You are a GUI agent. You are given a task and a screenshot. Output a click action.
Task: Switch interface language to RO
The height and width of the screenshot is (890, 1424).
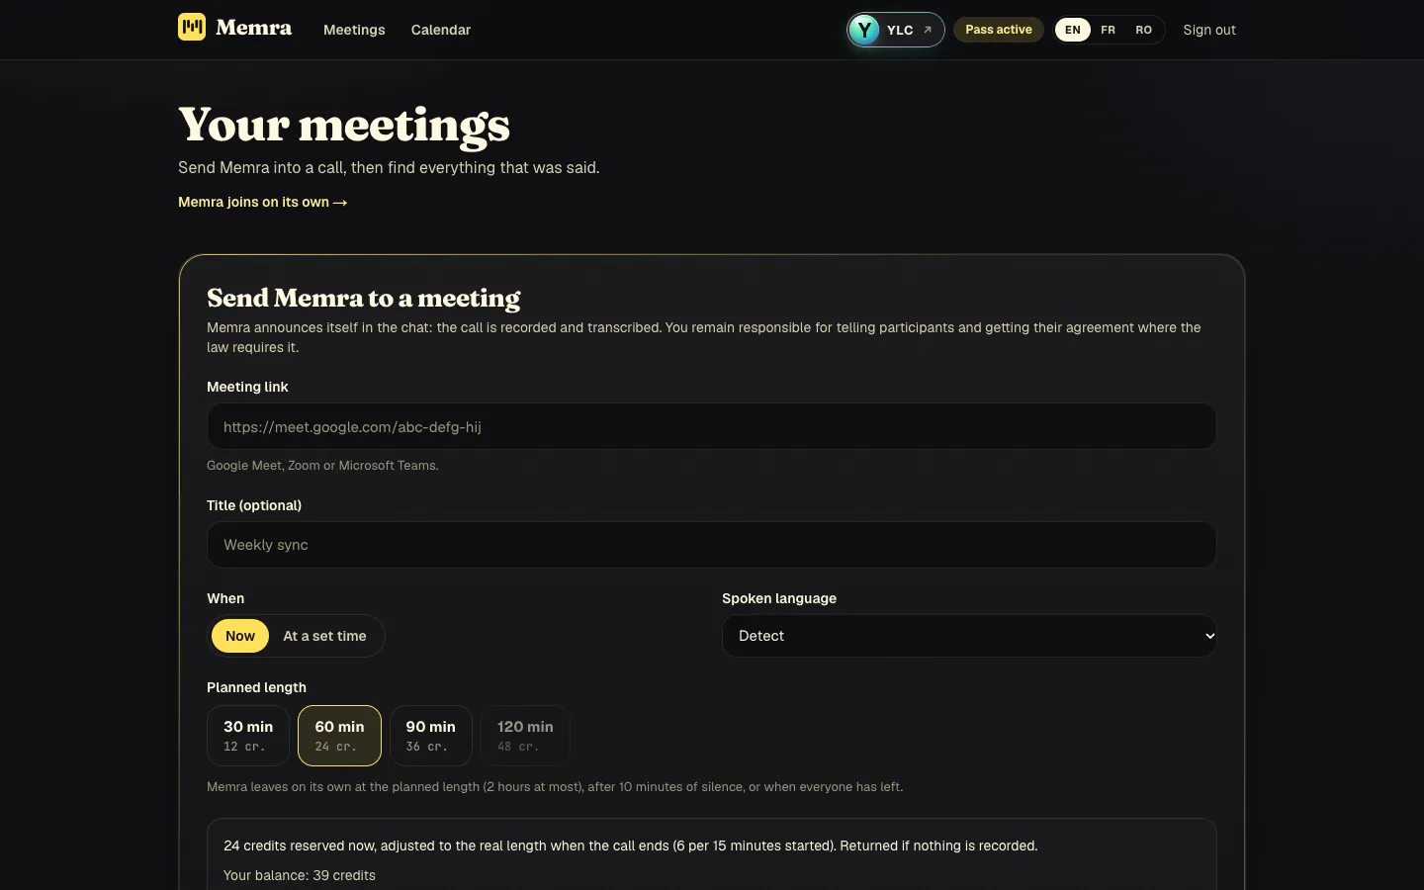click(x=1143, y=30)
